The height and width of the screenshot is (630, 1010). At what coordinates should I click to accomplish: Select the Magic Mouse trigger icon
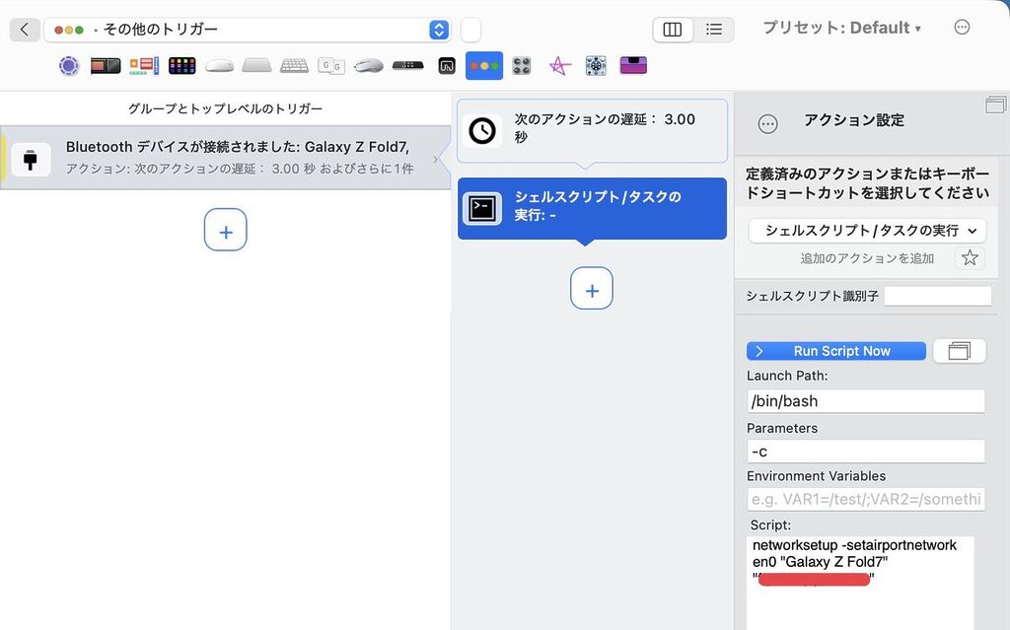[219, 66]
